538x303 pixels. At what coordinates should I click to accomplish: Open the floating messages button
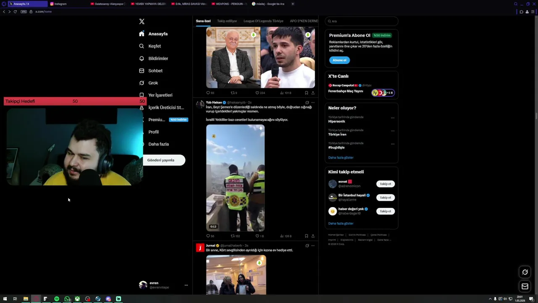click(x=525, y=287)
